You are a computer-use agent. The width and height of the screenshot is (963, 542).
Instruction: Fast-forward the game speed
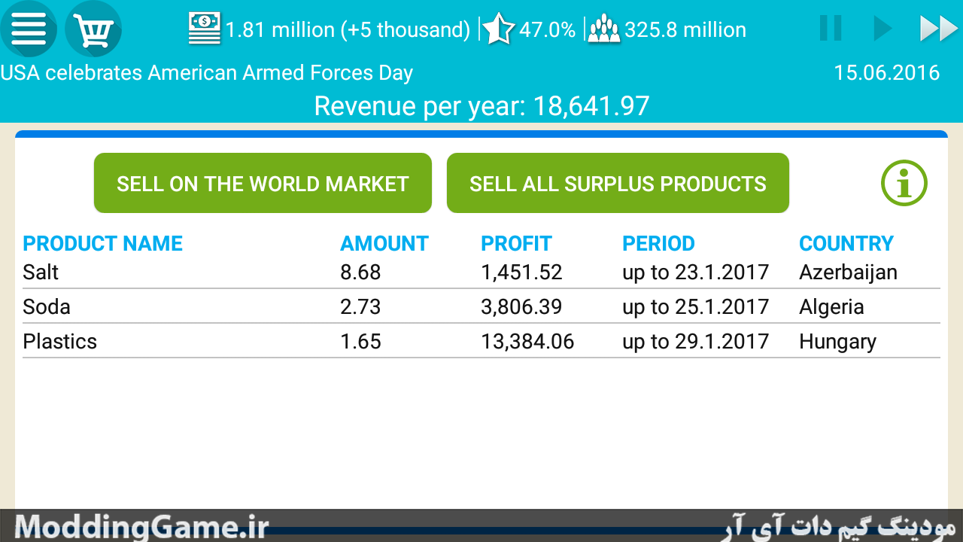click(939, 29)
